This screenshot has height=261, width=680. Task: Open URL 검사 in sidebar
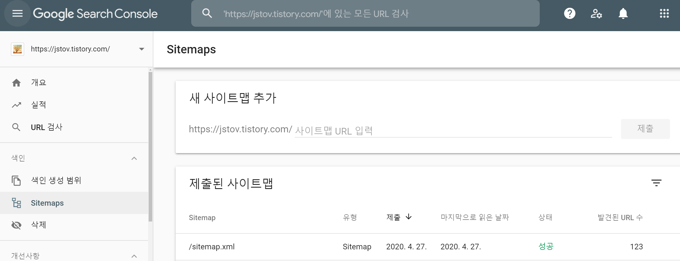coord(74,127)
